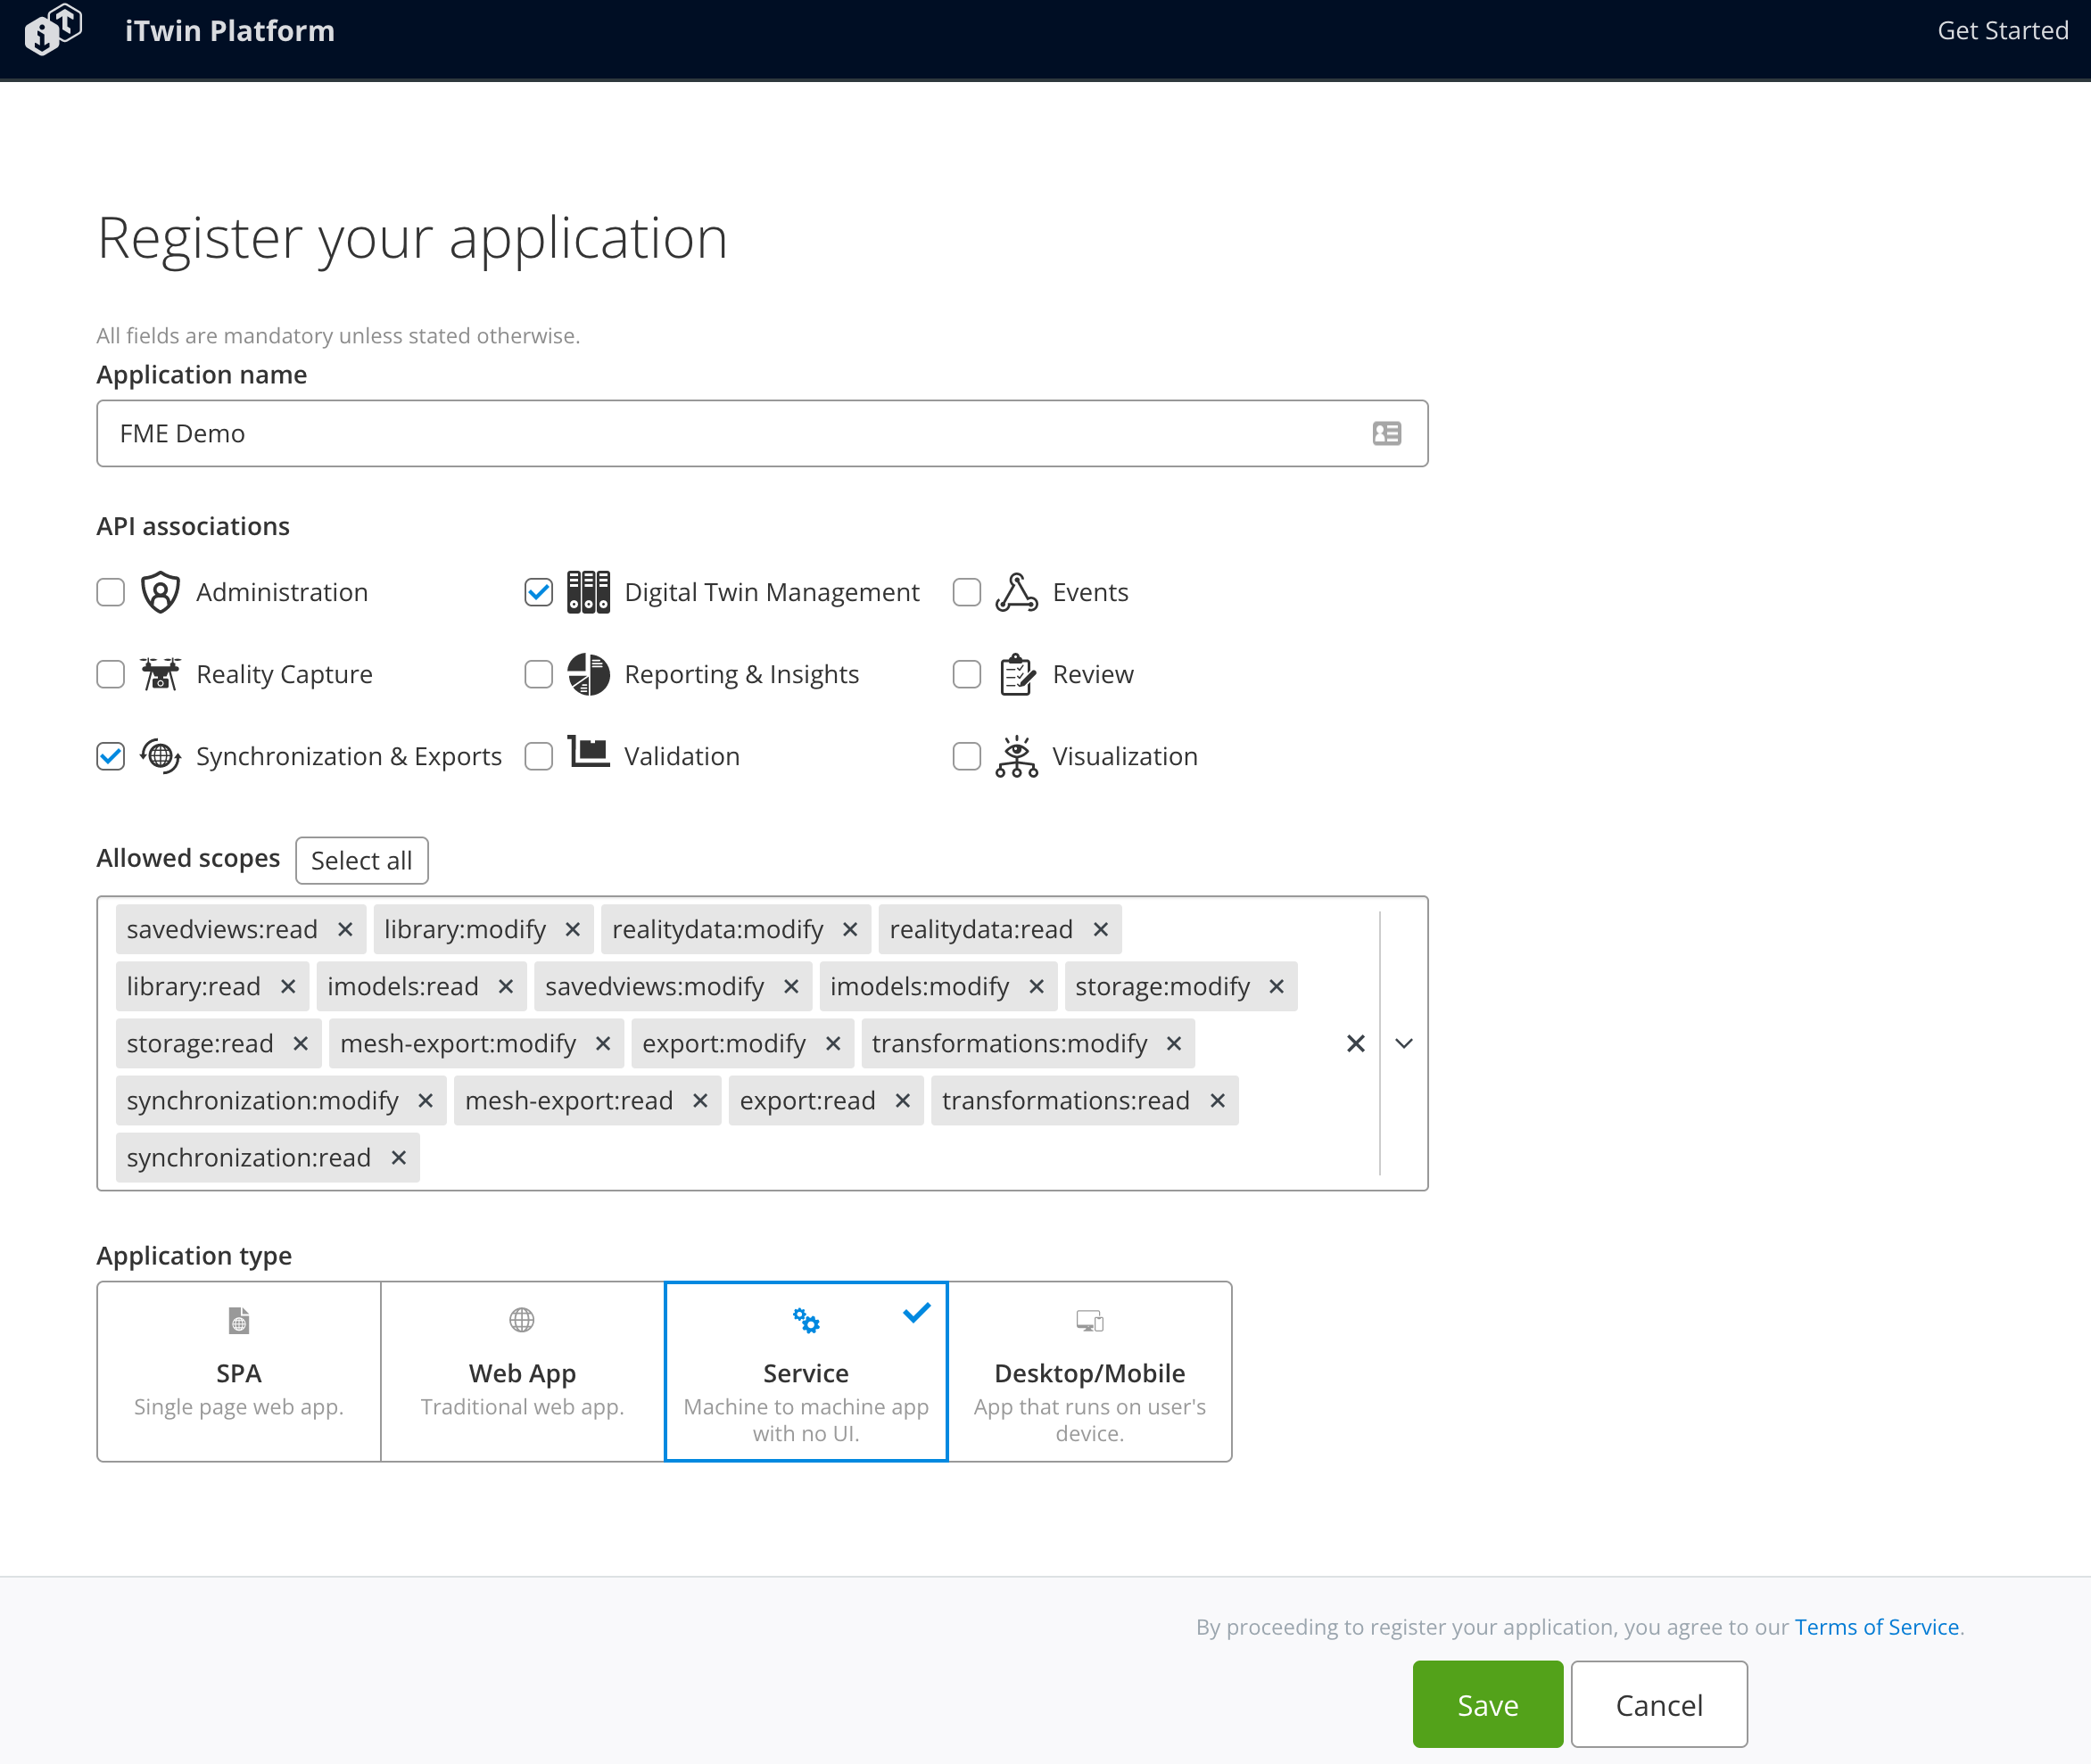This screenshot has height=1764, width=2091.
Task: Click the Reporting & Insights pie icon
Action: pos(588,674)
